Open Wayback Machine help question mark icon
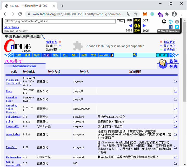Screen dimensions: 187x167 (171, 22)
